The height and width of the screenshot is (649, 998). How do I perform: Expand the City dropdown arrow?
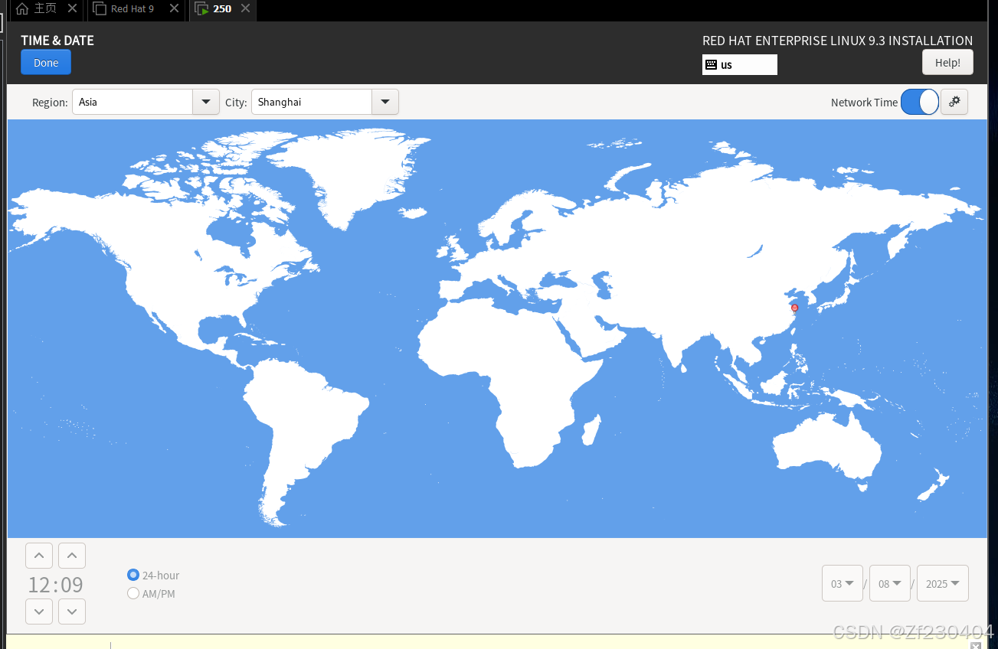(384, 102)
